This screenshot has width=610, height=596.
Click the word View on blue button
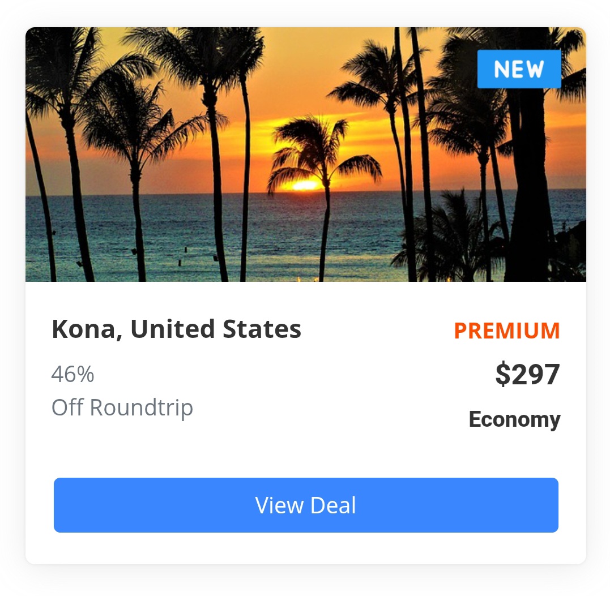click(279, 505)
